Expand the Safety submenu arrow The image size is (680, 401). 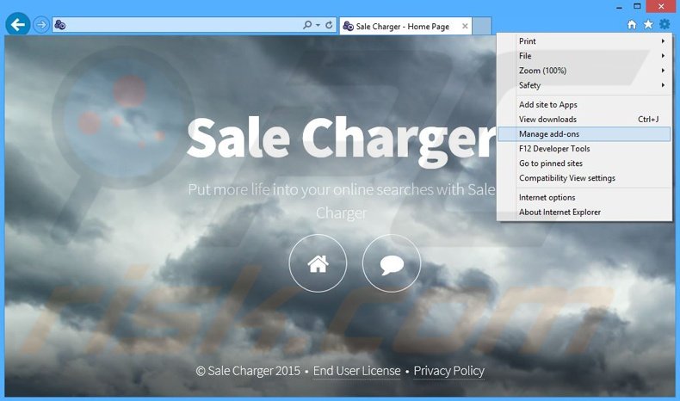pyautogui.click(x=663, y=85)
